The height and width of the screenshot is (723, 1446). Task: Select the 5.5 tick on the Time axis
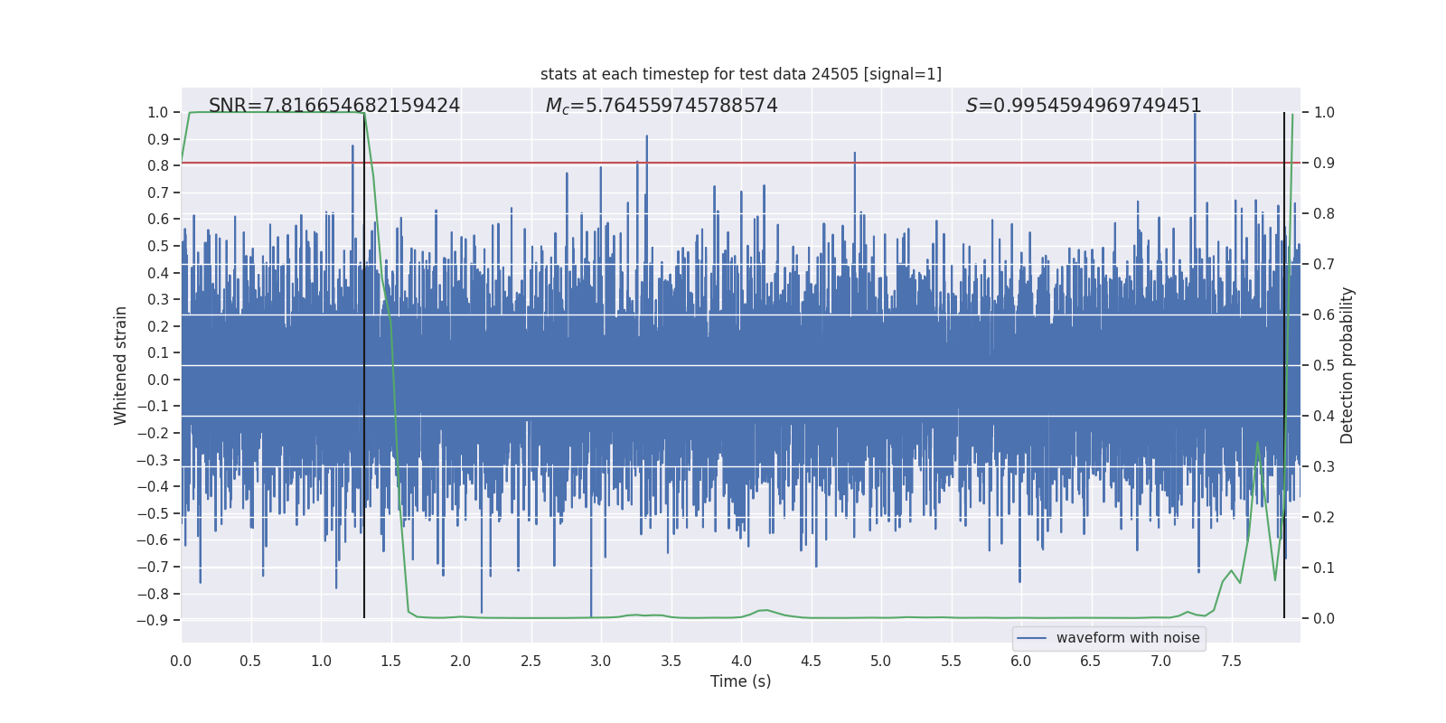coord(952,661)
